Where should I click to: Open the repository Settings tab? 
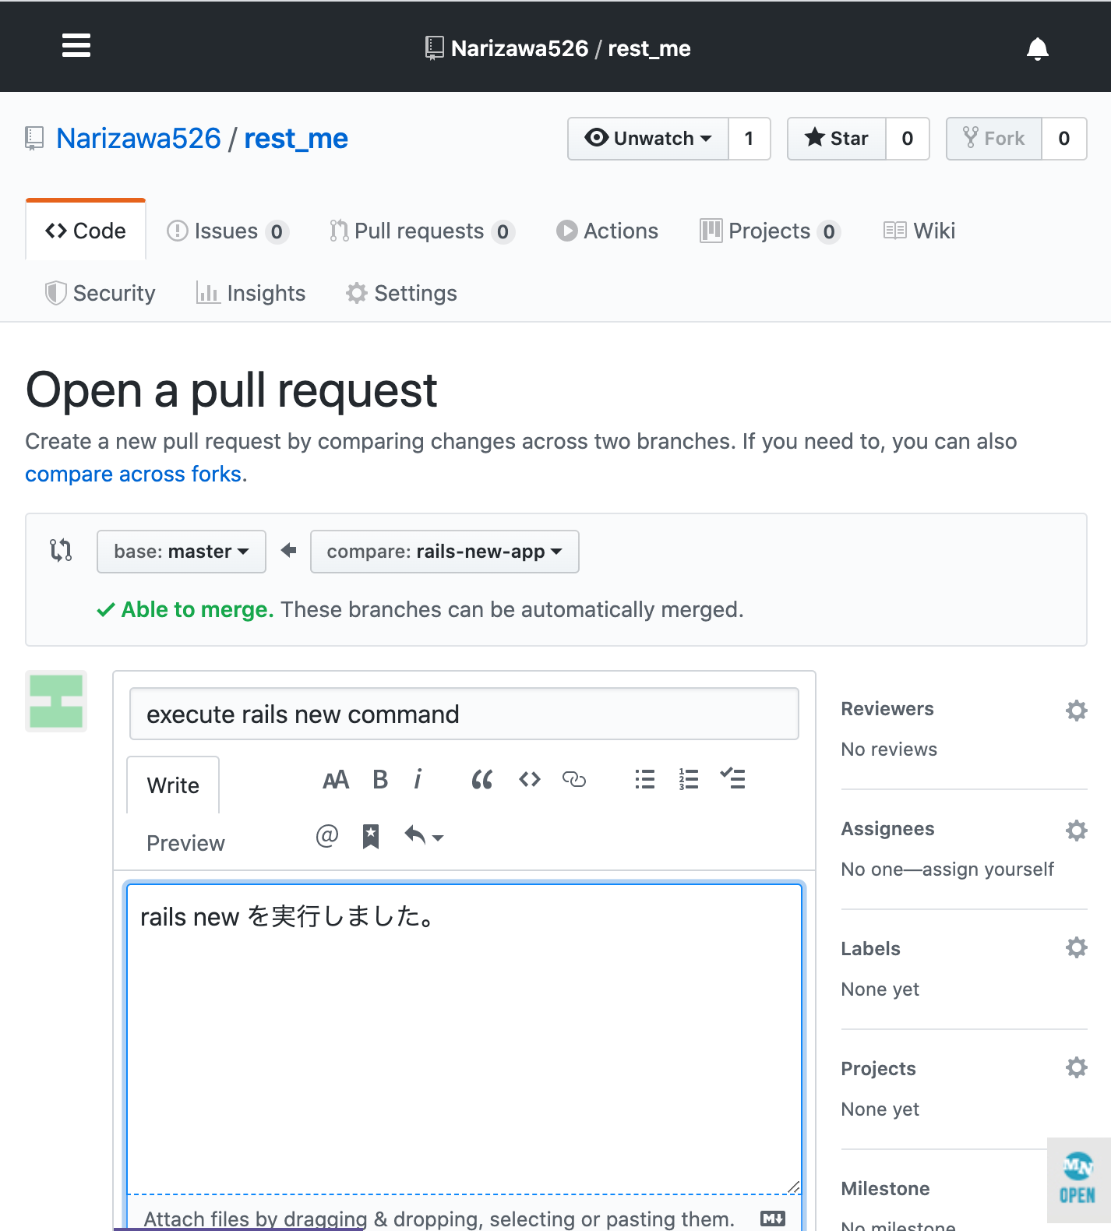tap(402, 293)
